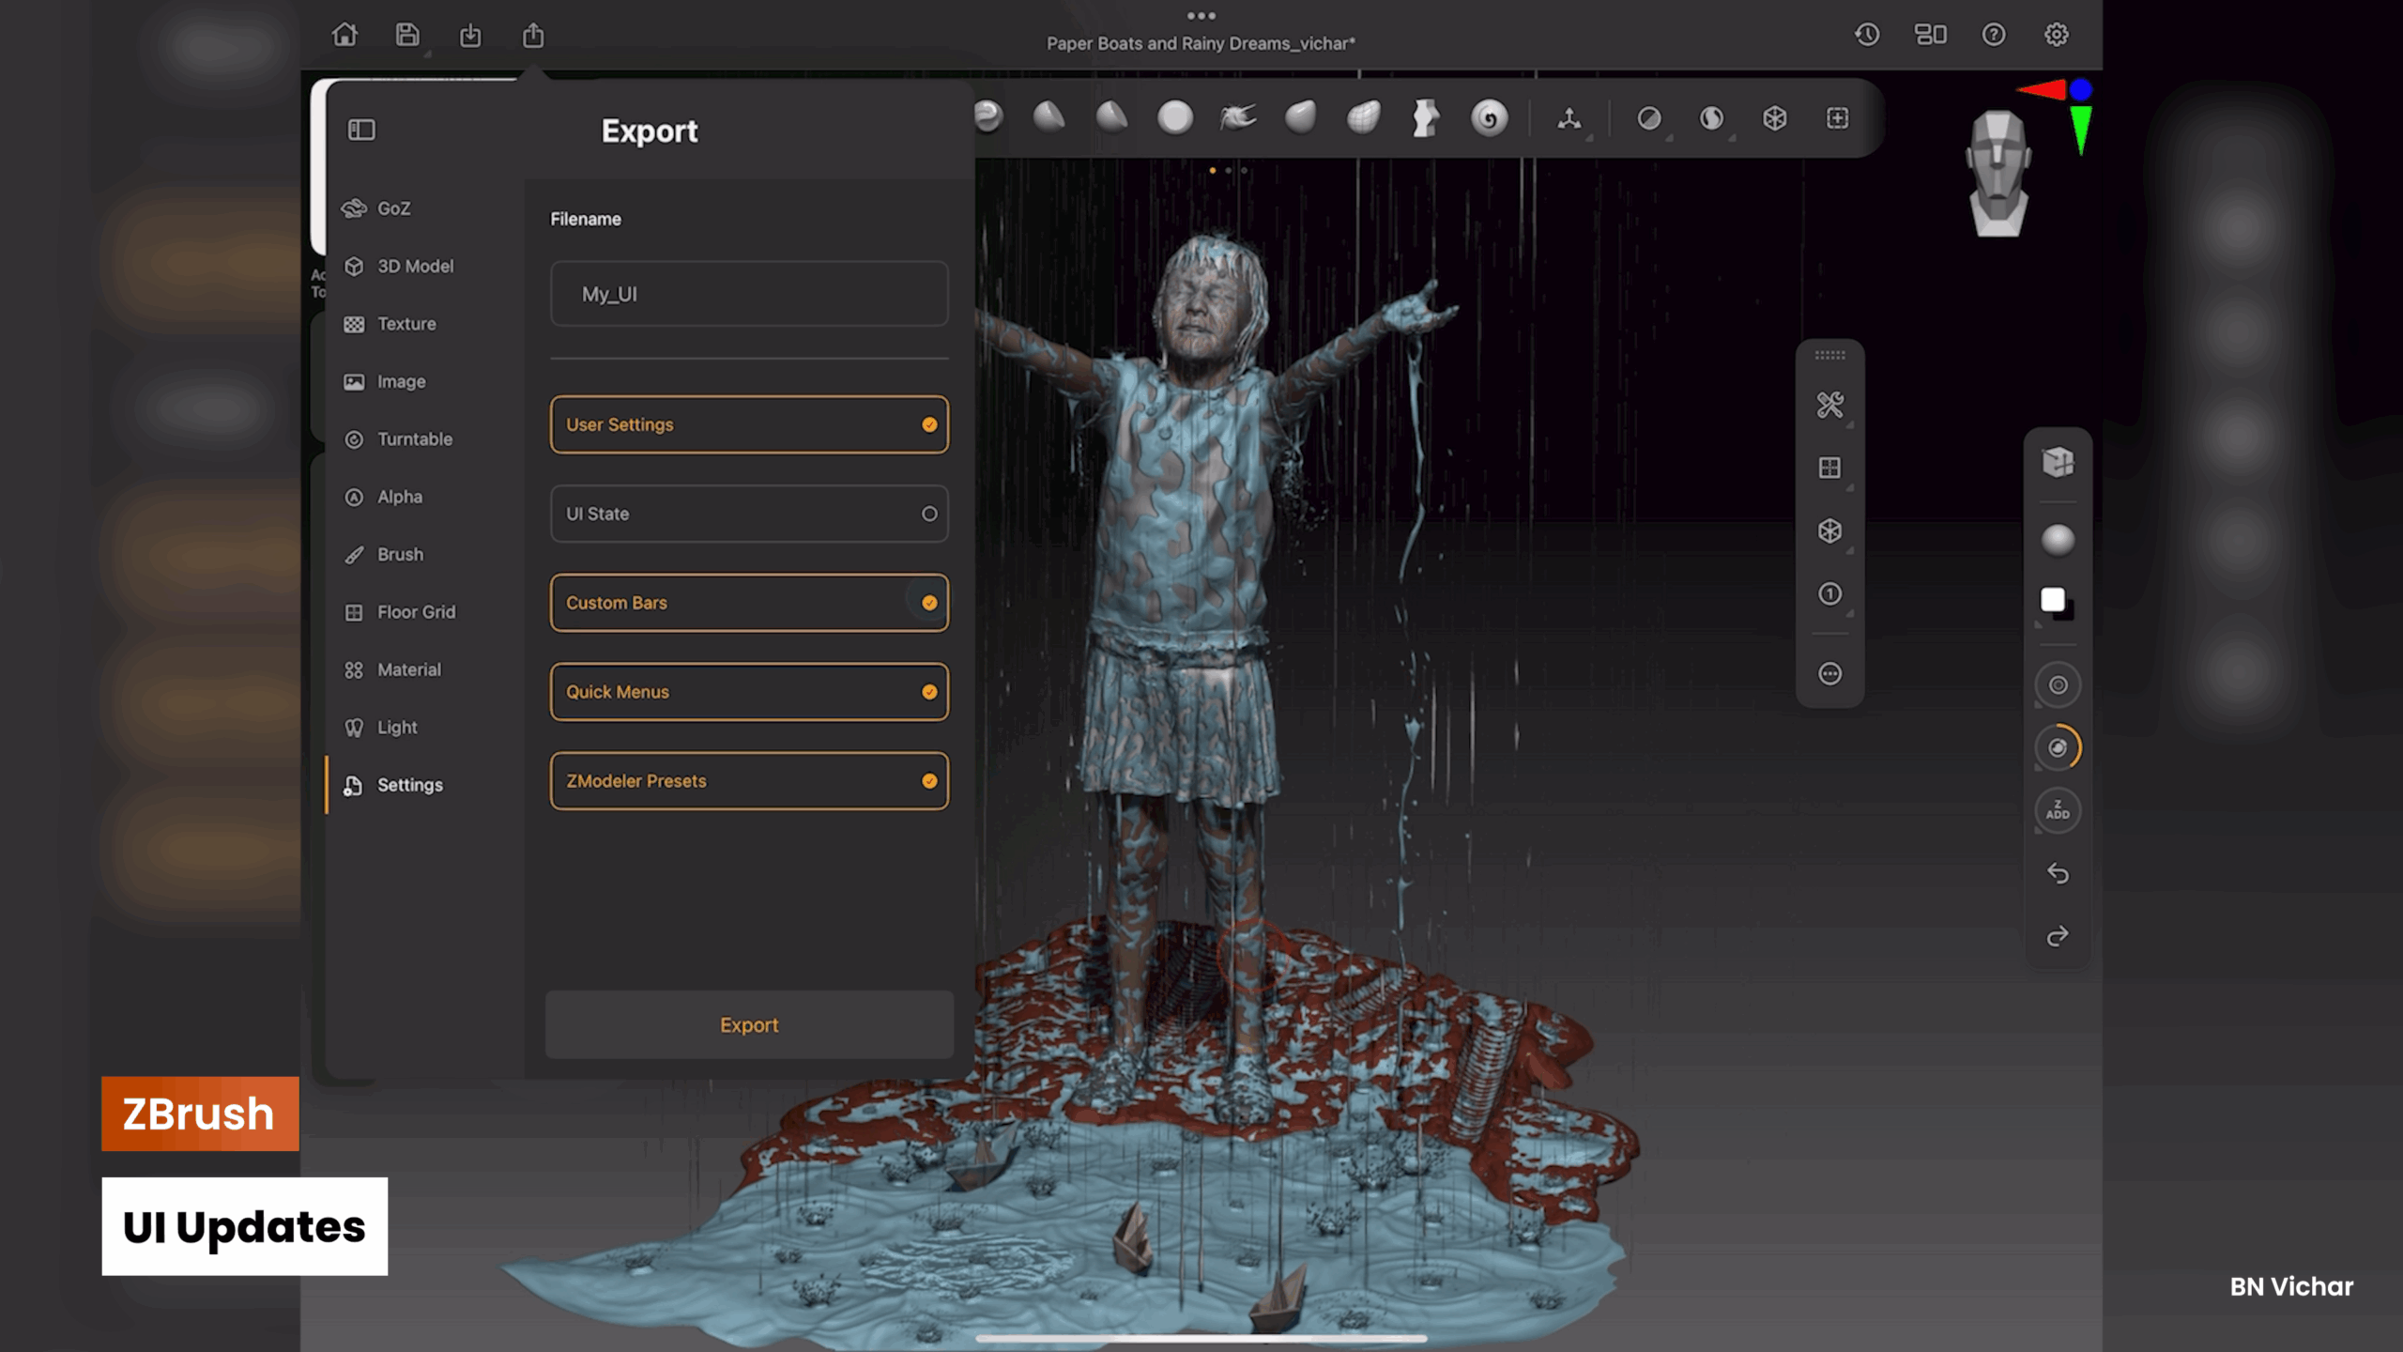
Task: Uncheck the ZModeler Presets option
Action: pos(928,780)
